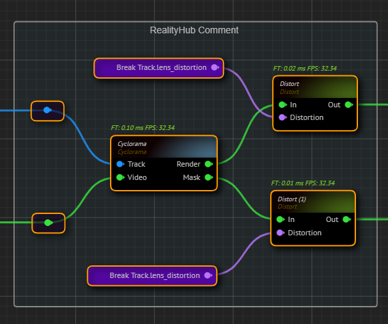Image resolution: width=388 pixels, height=324 pixels.
Task: Select the bottom Break Track.lens_distortion node
Action: (x=152, y=276)
